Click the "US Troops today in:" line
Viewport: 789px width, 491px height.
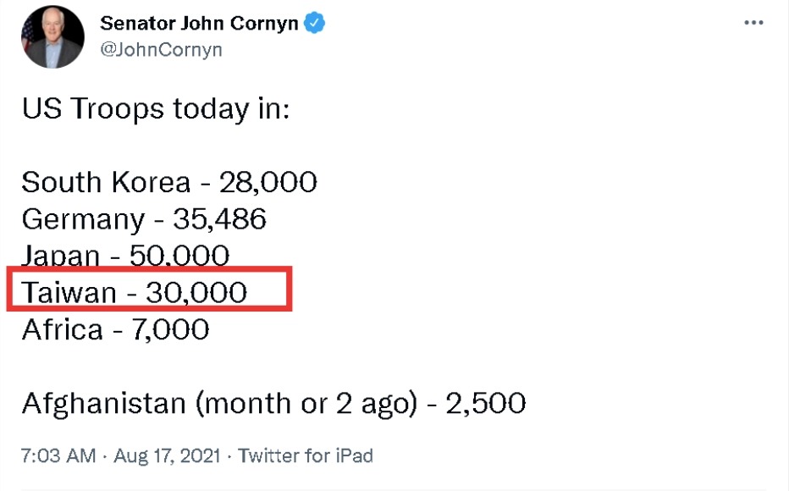coord(156,109)
